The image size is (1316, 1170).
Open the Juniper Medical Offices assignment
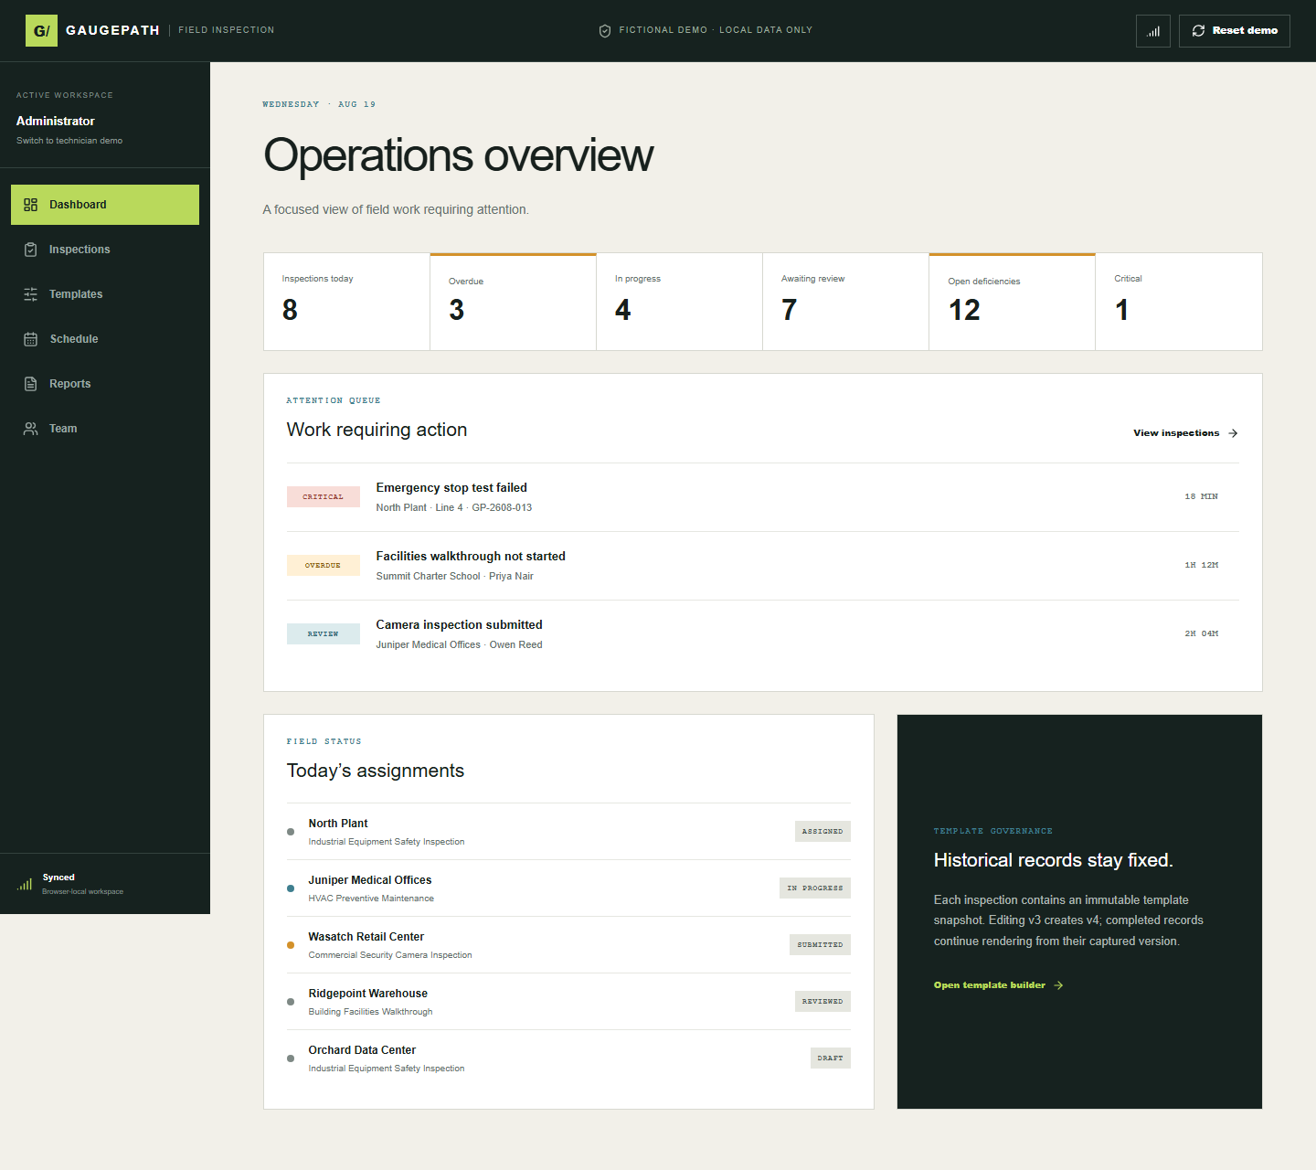[568, 888]
